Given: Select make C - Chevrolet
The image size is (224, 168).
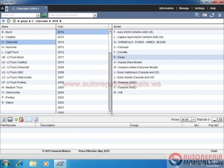Looking at the screenshot, I should [x=28, y=42].
